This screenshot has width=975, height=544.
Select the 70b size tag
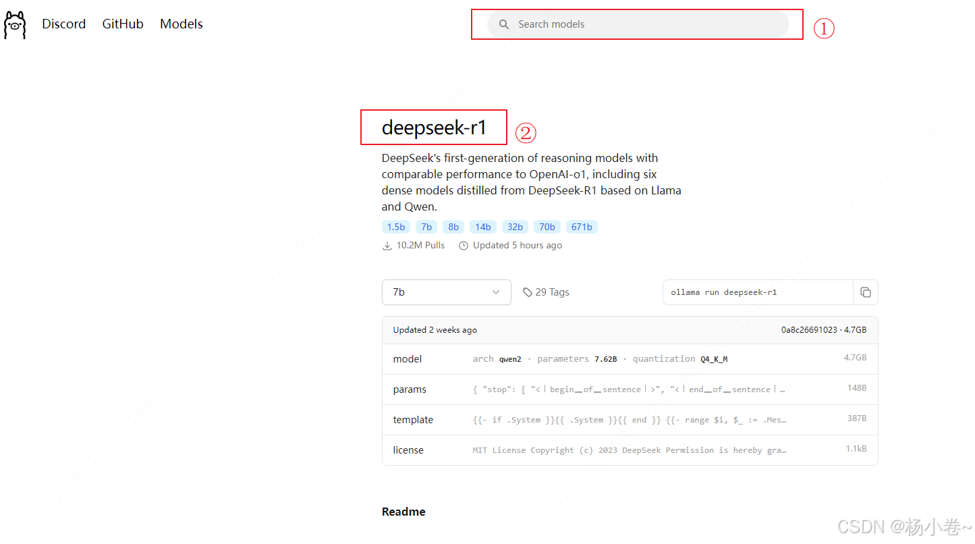547,227
